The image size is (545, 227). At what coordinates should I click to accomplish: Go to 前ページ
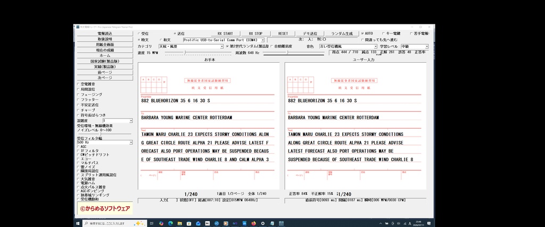click(x=105, y=72)
